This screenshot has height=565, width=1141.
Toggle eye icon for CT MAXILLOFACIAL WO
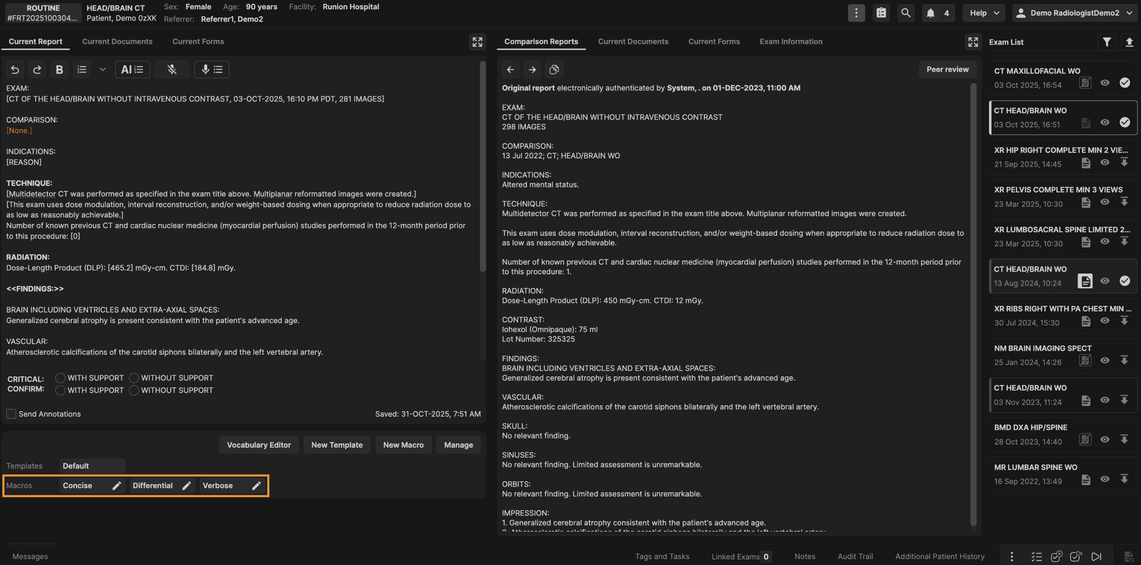pyautogui.click(x=1105, y=83)
